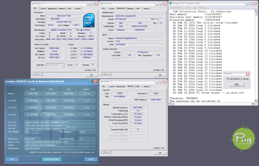Viewport: 259px width, 166px height.
Task: Open the Cache tab in CPU-Z Processor window
Action: click(x=43, y=9)
